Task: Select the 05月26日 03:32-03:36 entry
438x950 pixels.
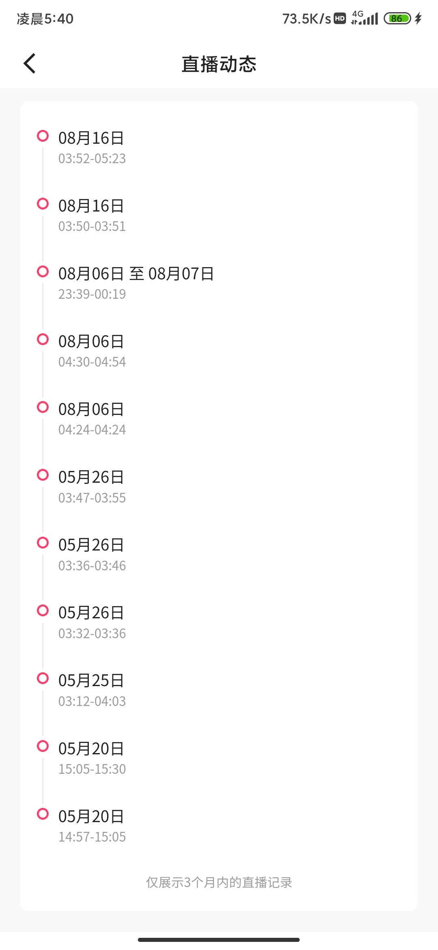Action: tap(92, 622)
